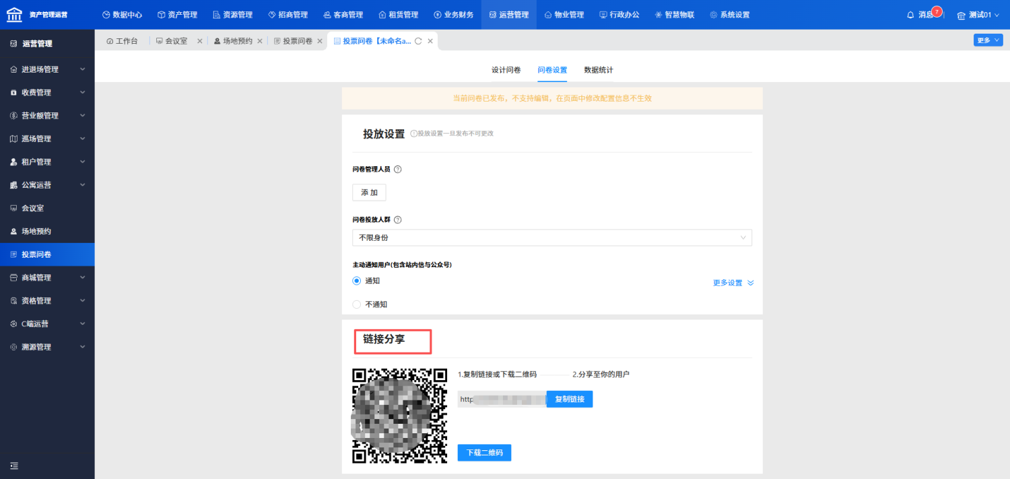This screenshot has height=479, width=1010.
Task: Click the orange 当前问卷已发布 notice text
Action: pos(552,98)
